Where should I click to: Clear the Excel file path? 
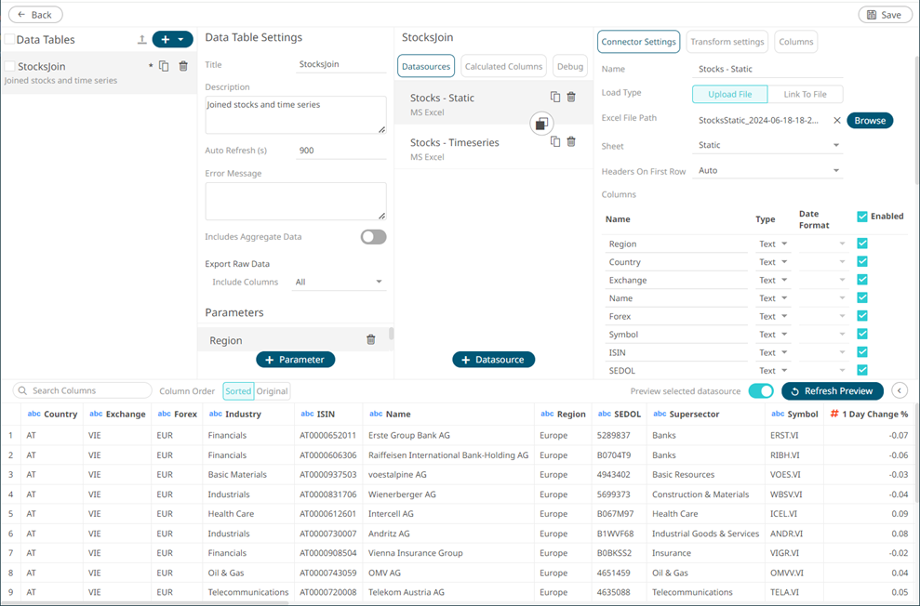tap(836, 120)
